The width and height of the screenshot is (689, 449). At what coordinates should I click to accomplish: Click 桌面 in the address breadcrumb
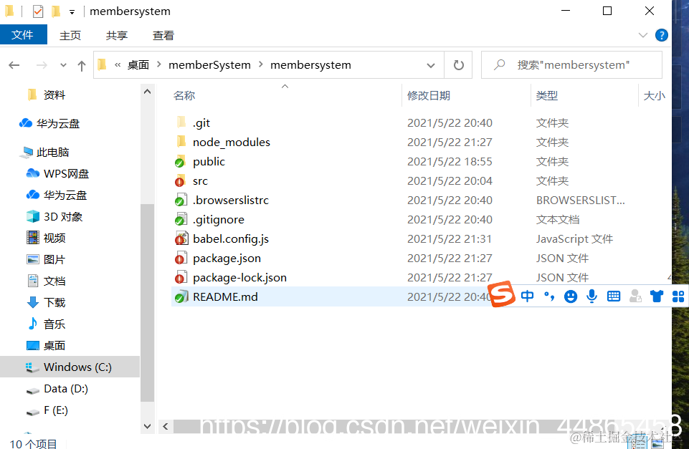(x=138, y=65)
